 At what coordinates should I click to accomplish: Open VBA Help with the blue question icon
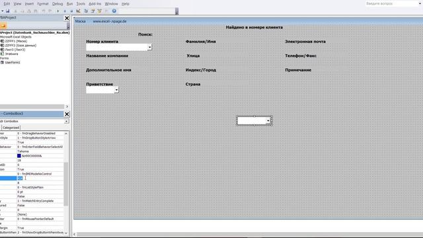[x=114, y=11]
